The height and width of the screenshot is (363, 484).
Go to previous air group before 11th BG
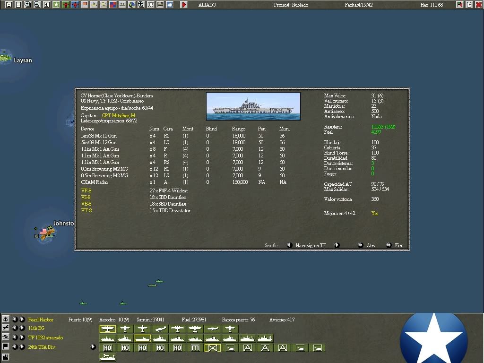[x=15, y=328]
